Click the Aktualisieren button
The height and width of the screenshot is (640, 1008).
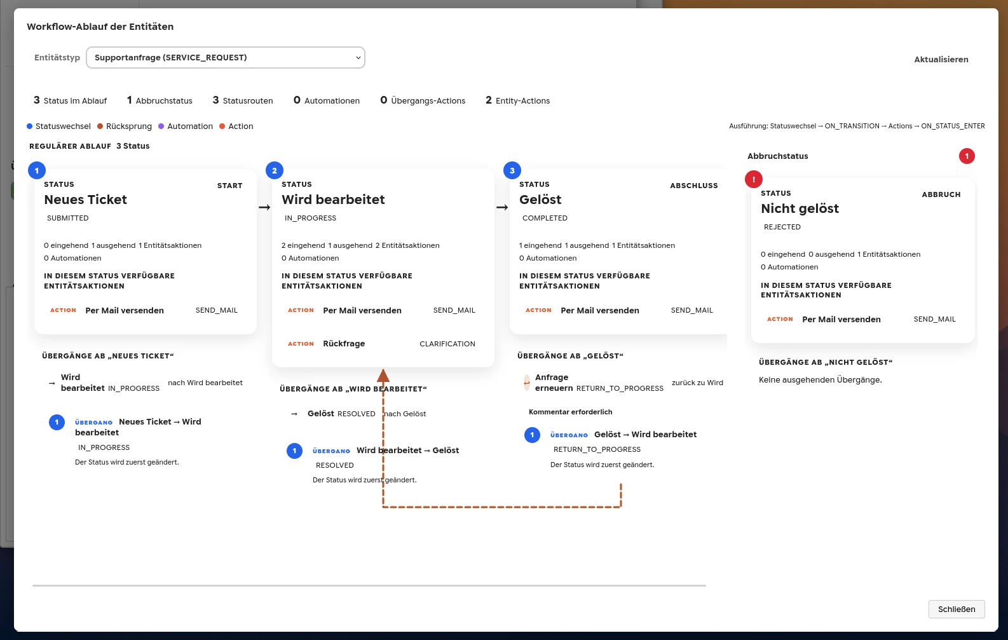click(x=941, y=59)
